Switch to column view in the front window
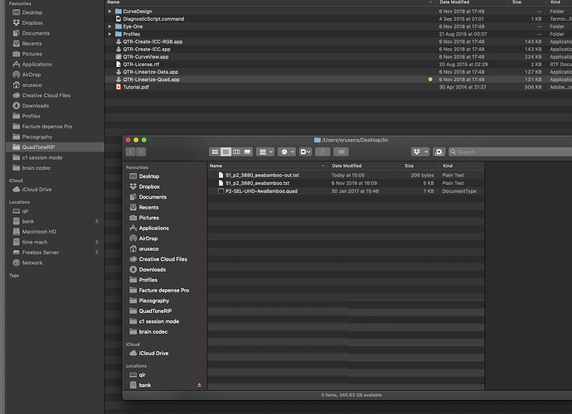This screenshot has height=414, width=572. [x=236, y=152]
